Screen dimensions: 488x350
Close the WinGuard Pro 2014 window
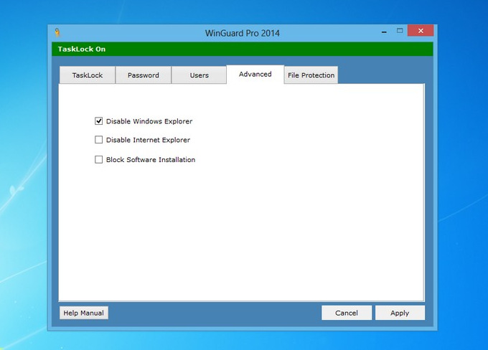(x=421, y=31)
